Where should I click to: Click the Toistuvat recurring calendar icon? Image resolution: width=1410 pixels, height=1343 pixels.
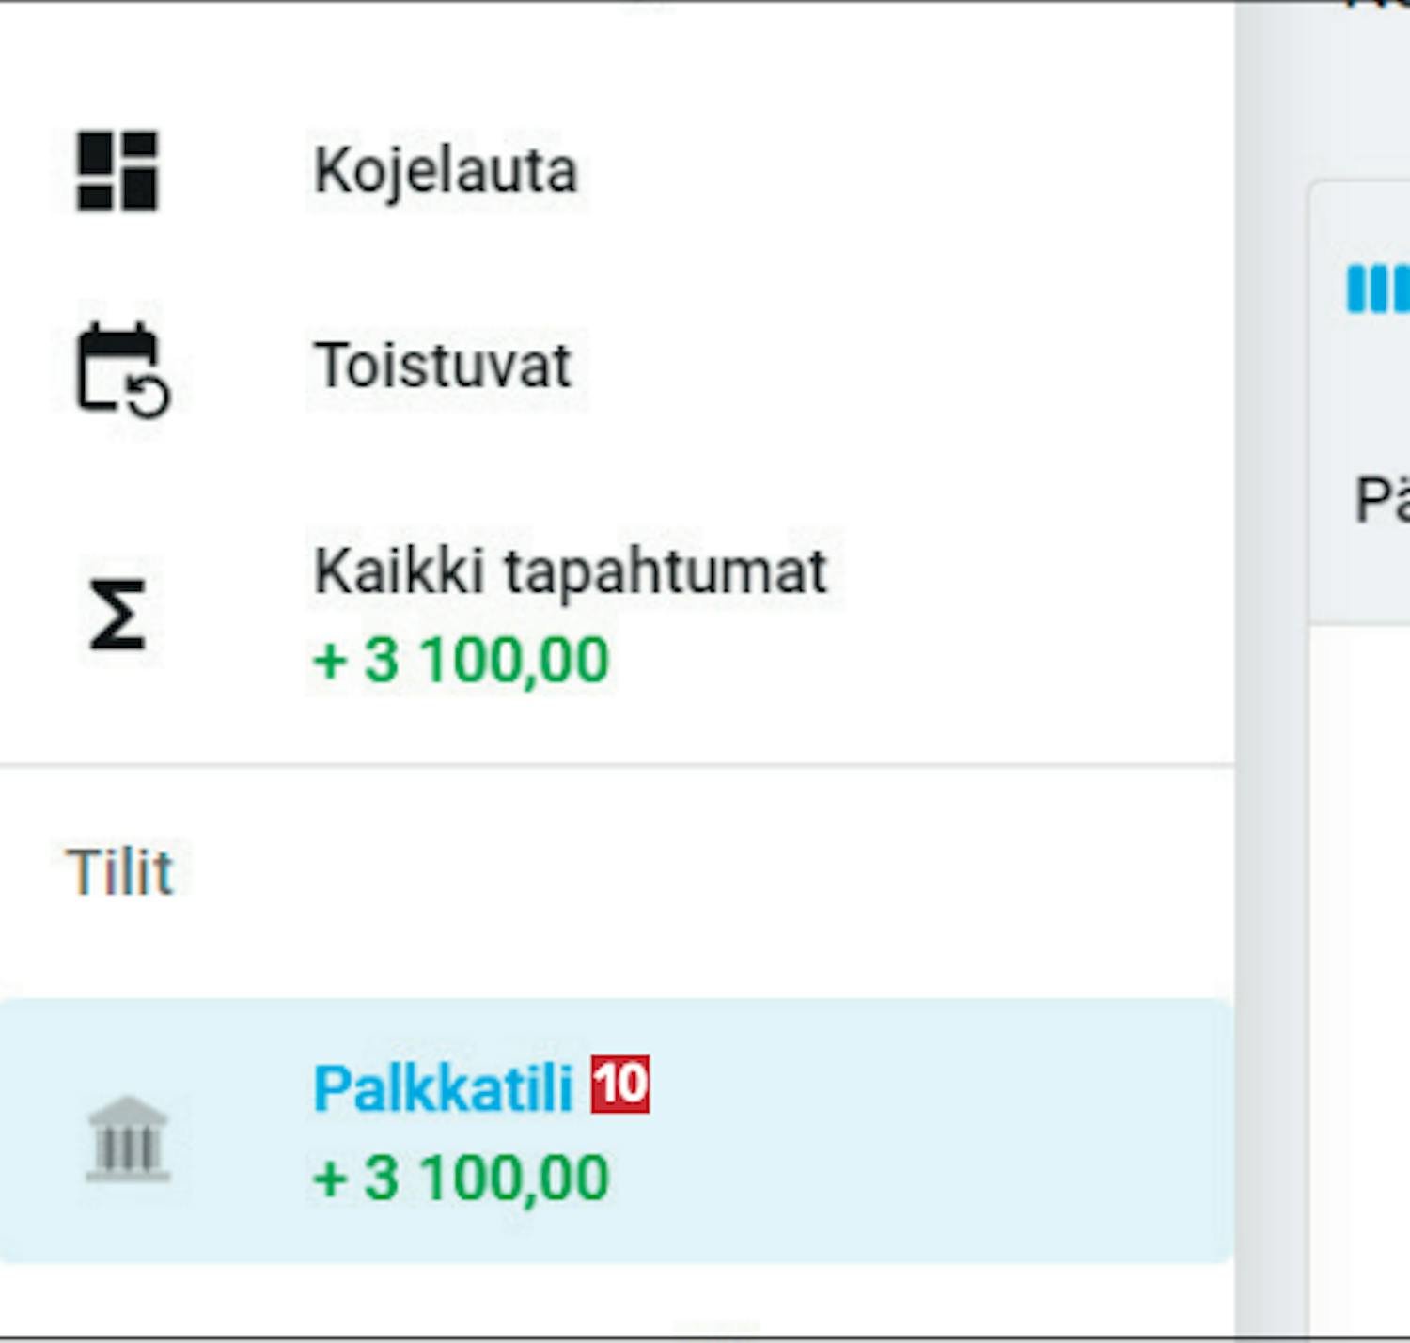coord(121,368)
